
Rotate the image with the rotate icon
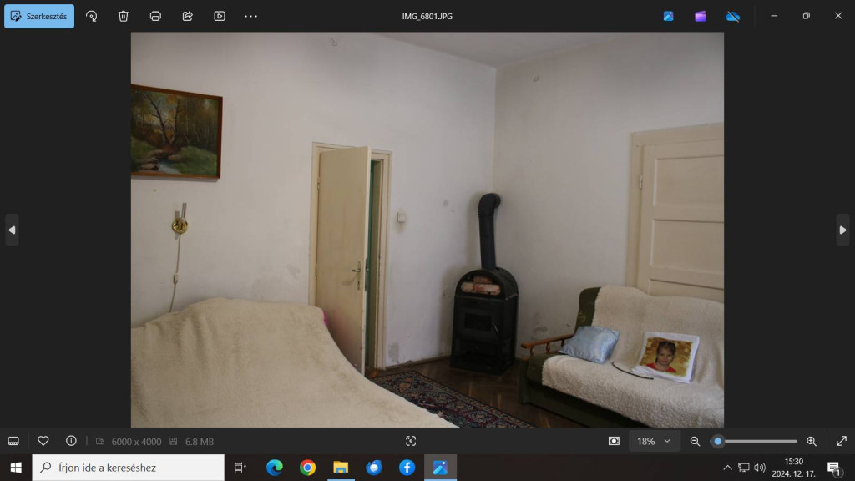pos(92,16)
